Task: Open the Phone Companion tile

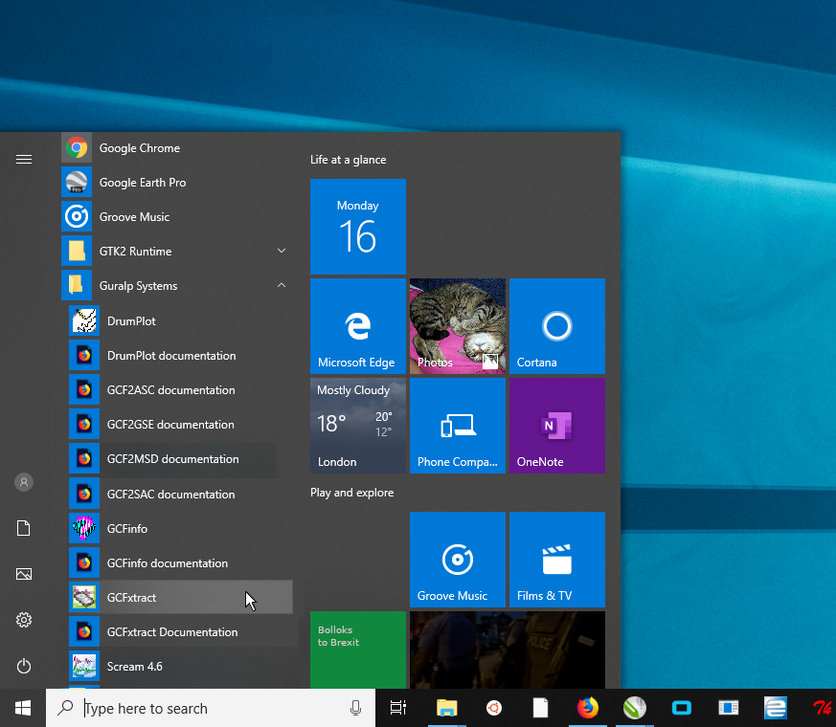Action: pyautogui.click(x=458, y=426)
